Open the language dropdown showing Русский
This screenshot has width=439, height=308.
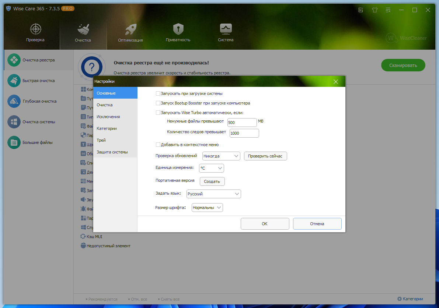click(214, 194)
